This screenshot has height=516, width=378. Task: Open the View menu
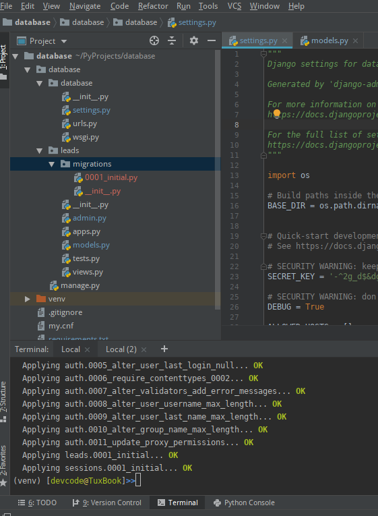[51, 6]
